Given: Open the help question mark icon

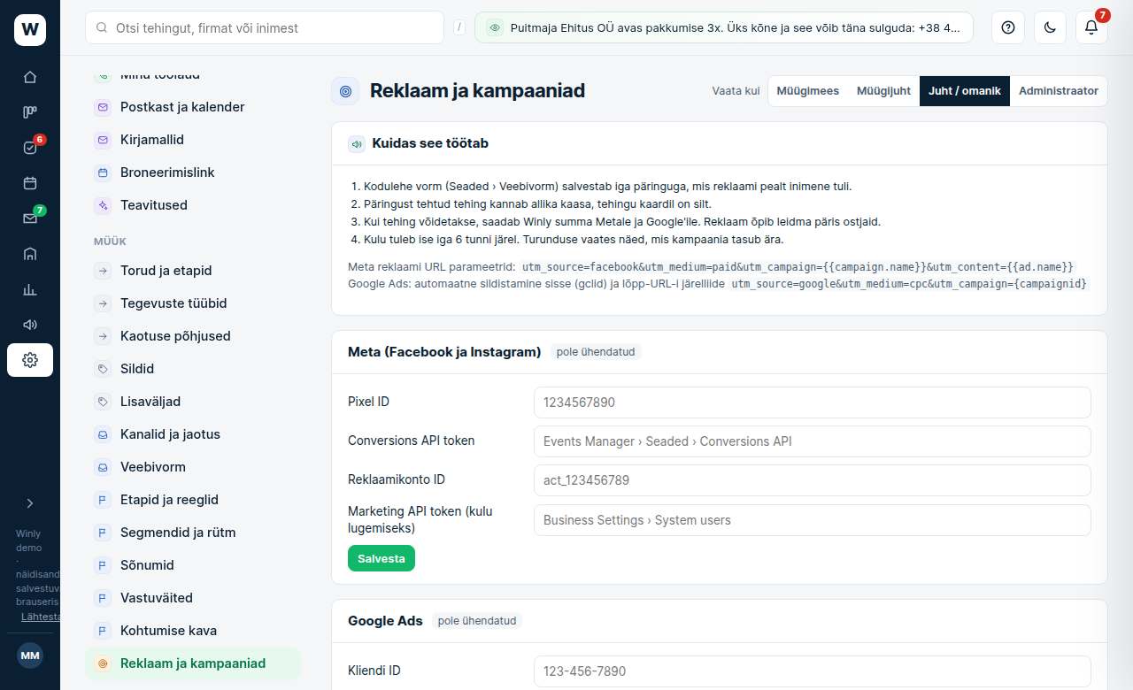Looking at the screenshot, I should (1007, 27).
